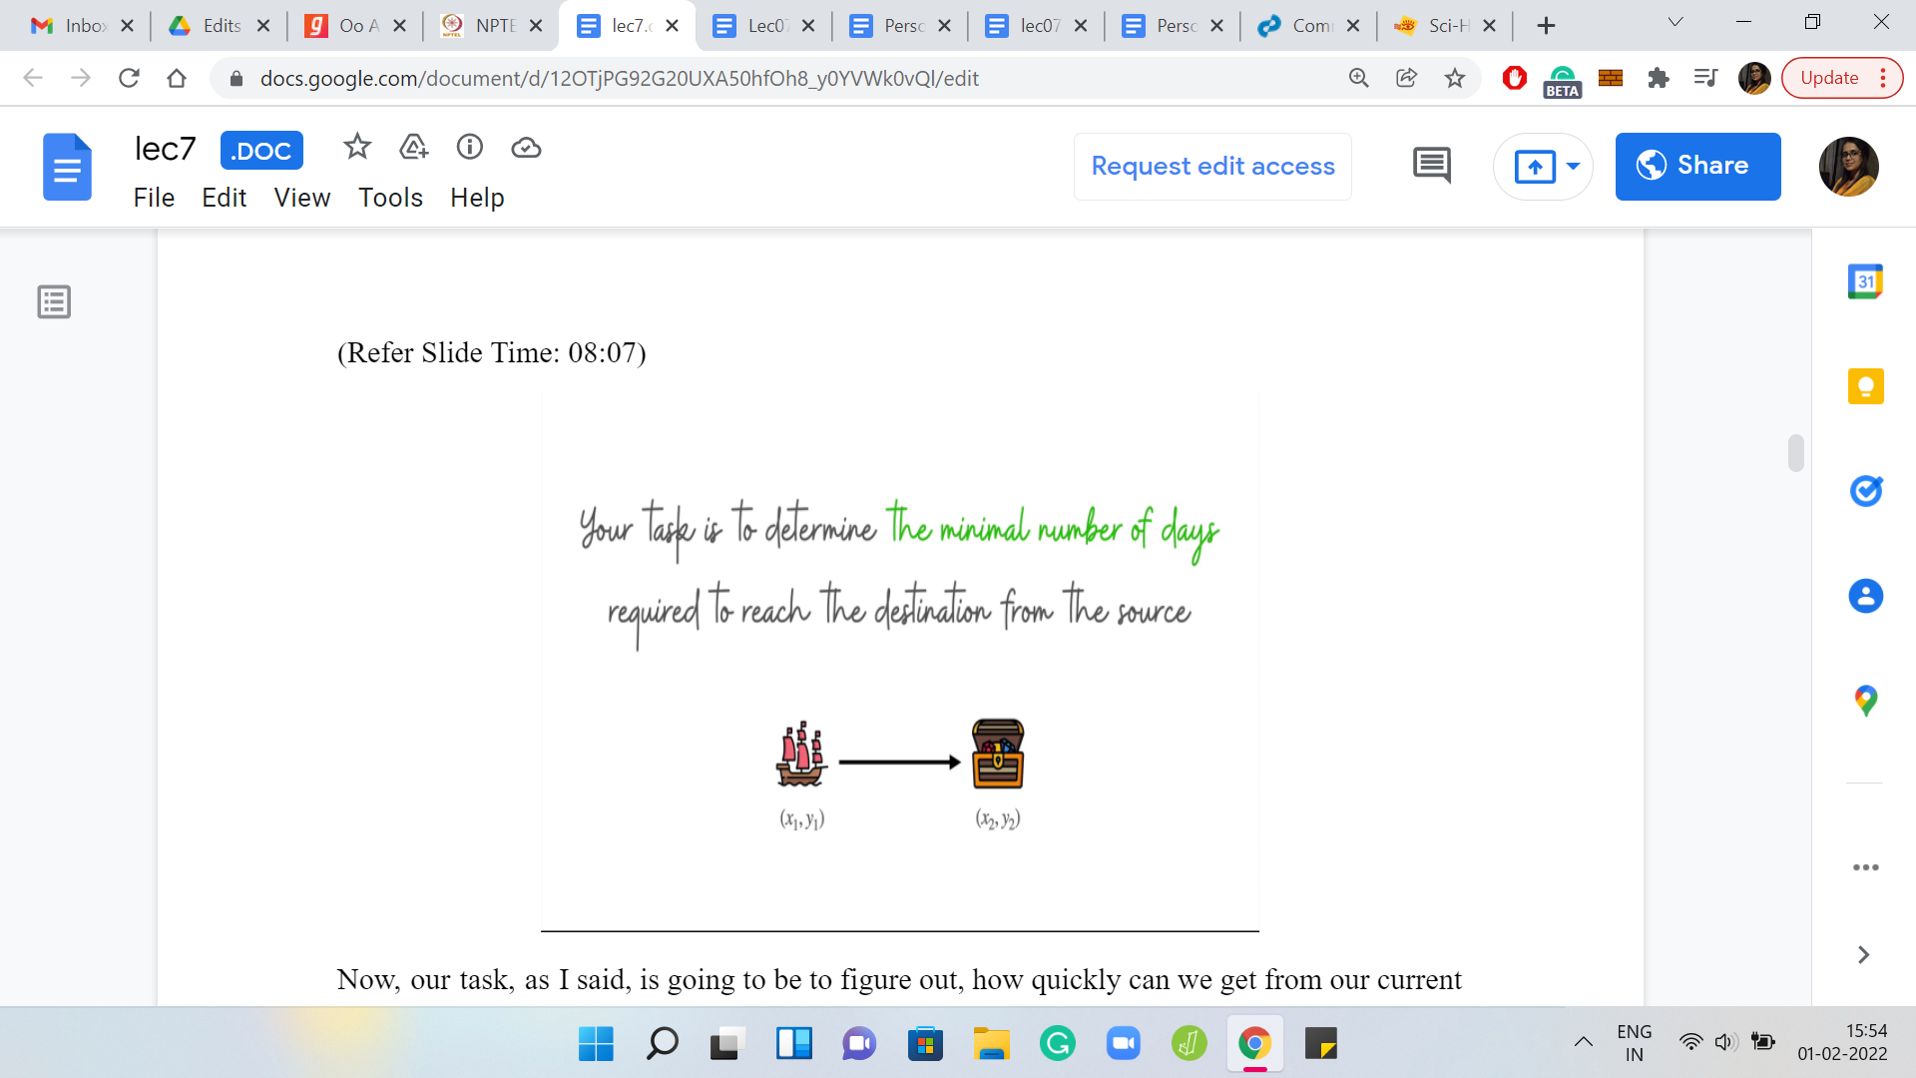Click the Add to Drive icon
The image size is (1916, 1078).
tap(413, 148)
